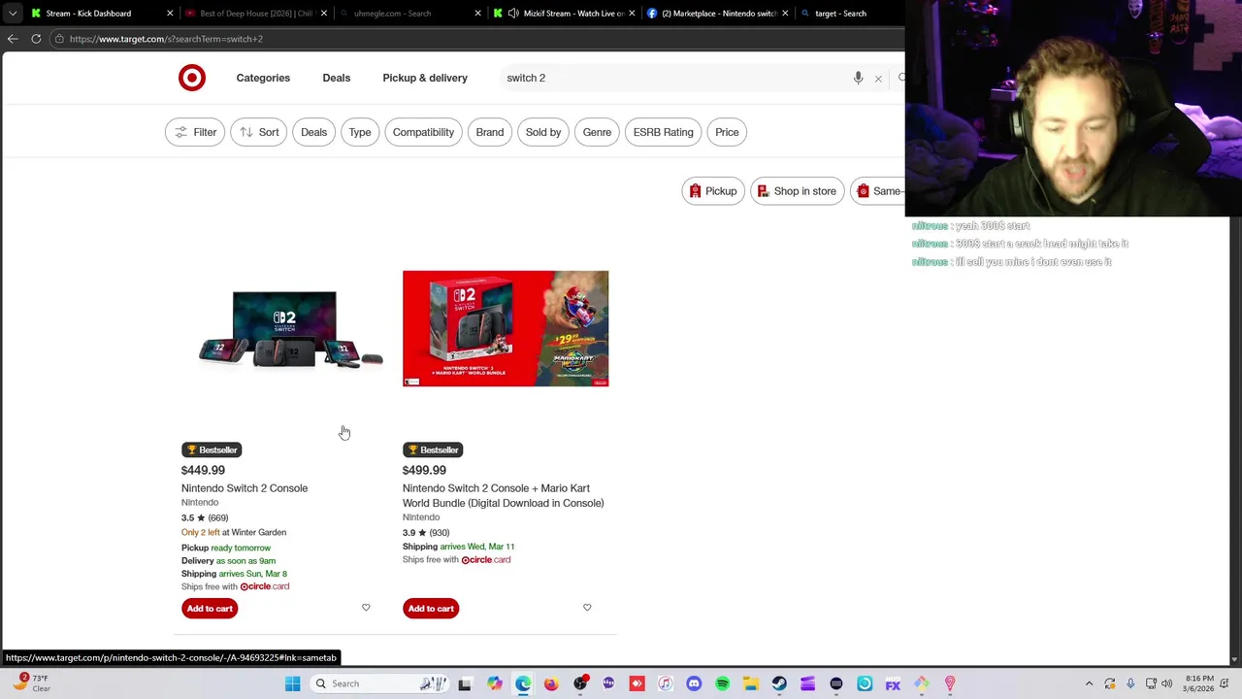Click Windows taskbar Search box
Viewport: 1242px width, 699px height.
pos(378,683)
